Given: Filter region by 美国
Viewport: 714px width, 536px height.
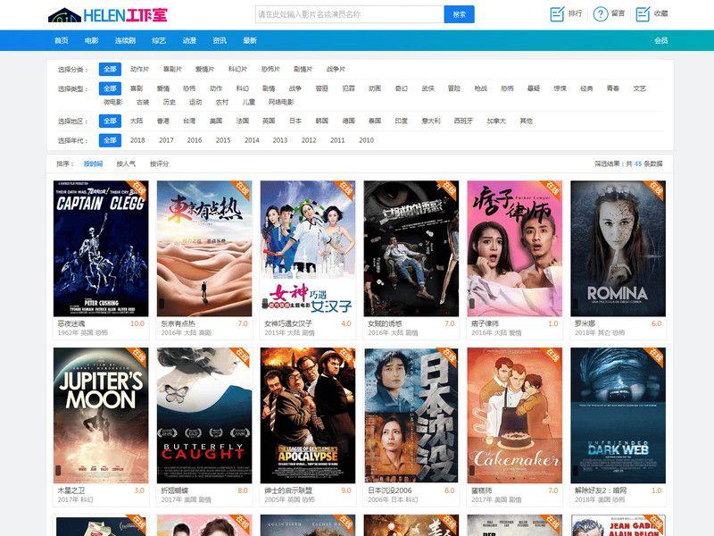Looking at the screenshot, I should (x=216, y=121).
